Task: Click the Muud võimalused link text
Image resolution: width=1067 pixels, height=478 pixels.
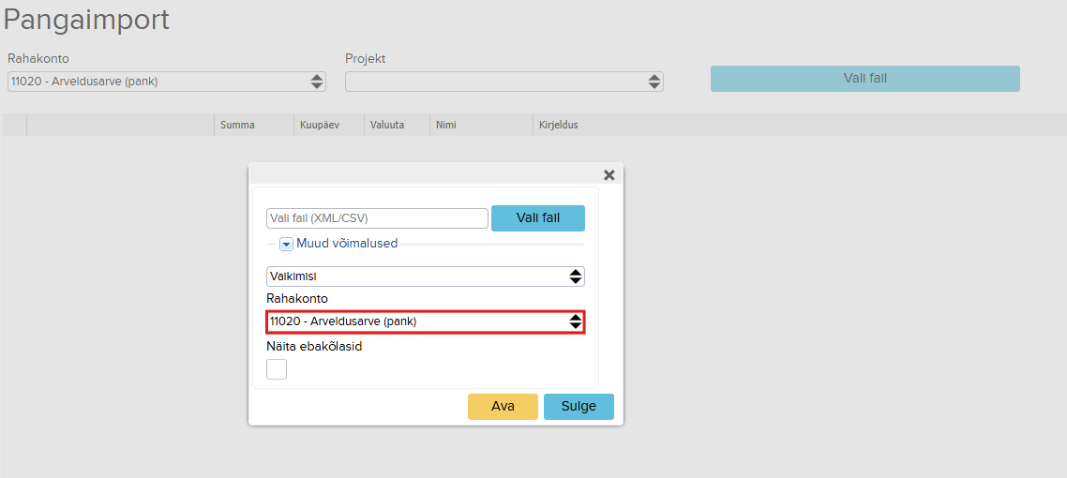Action: (x=347, y=243)
